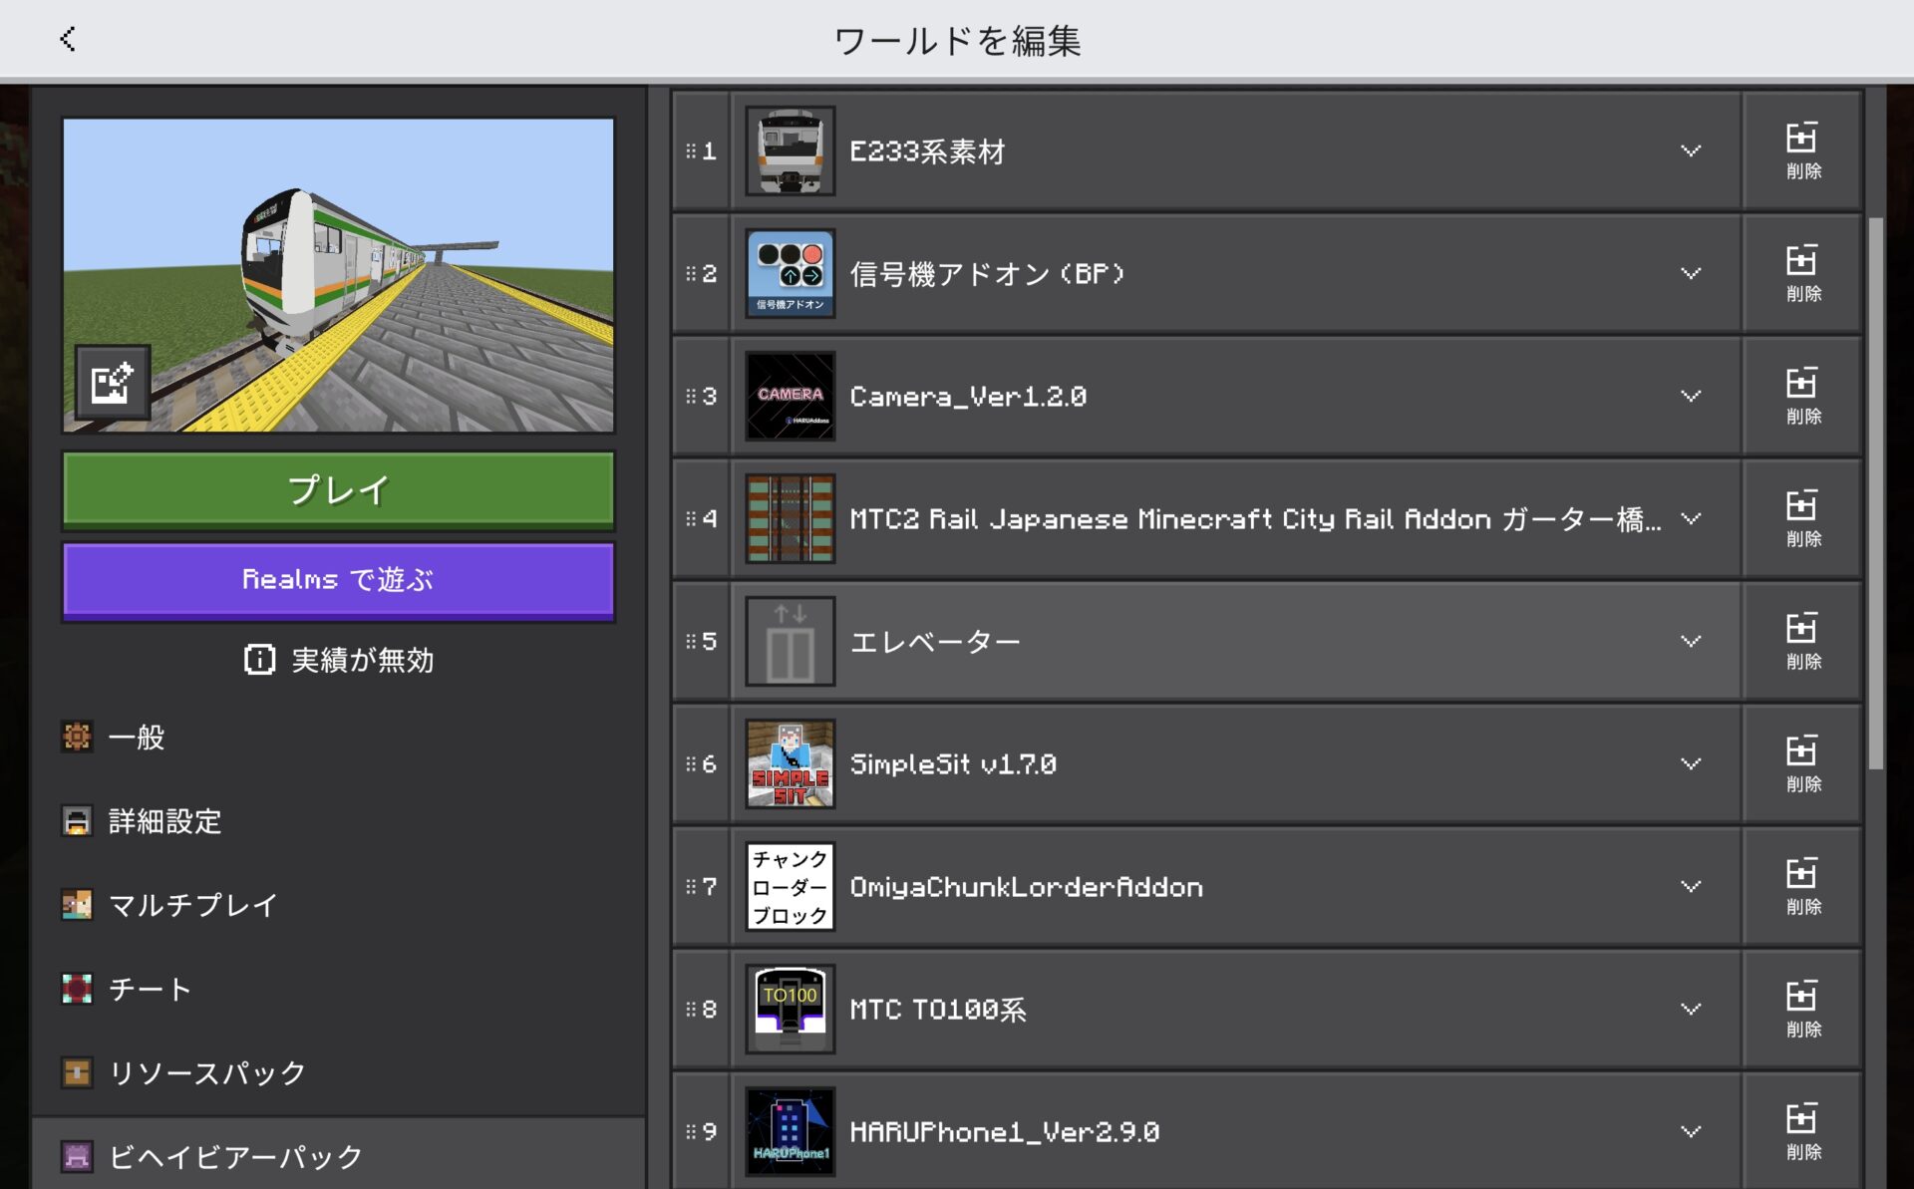
Task: Remove the エレベーター pack with 削除
Action: tap(1802, 641)
